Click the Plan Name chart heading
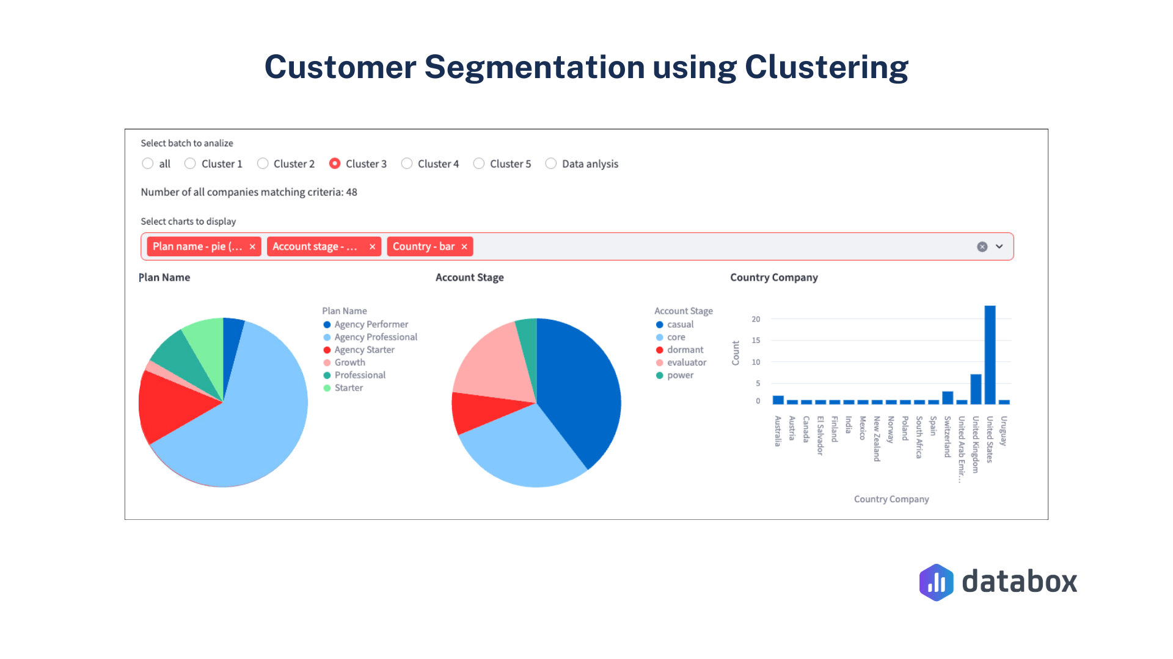 tap(164, 278)
